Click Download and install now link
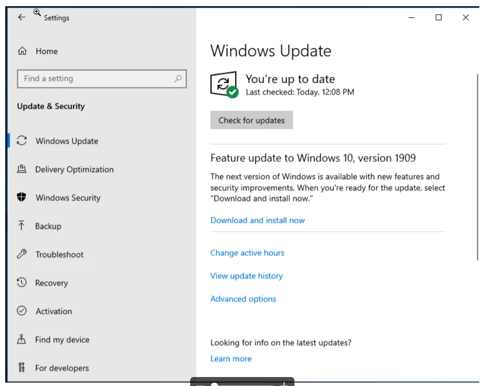 [x=258, y=220]
